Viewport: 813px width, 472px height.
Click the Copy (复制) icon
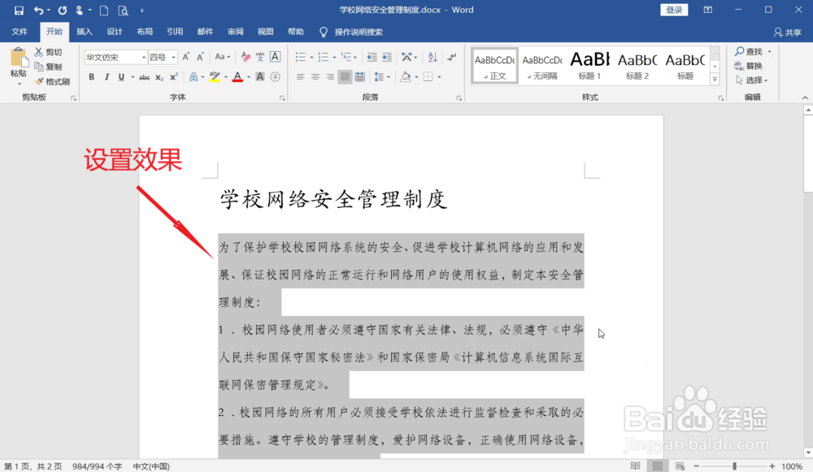click(39, 66)
